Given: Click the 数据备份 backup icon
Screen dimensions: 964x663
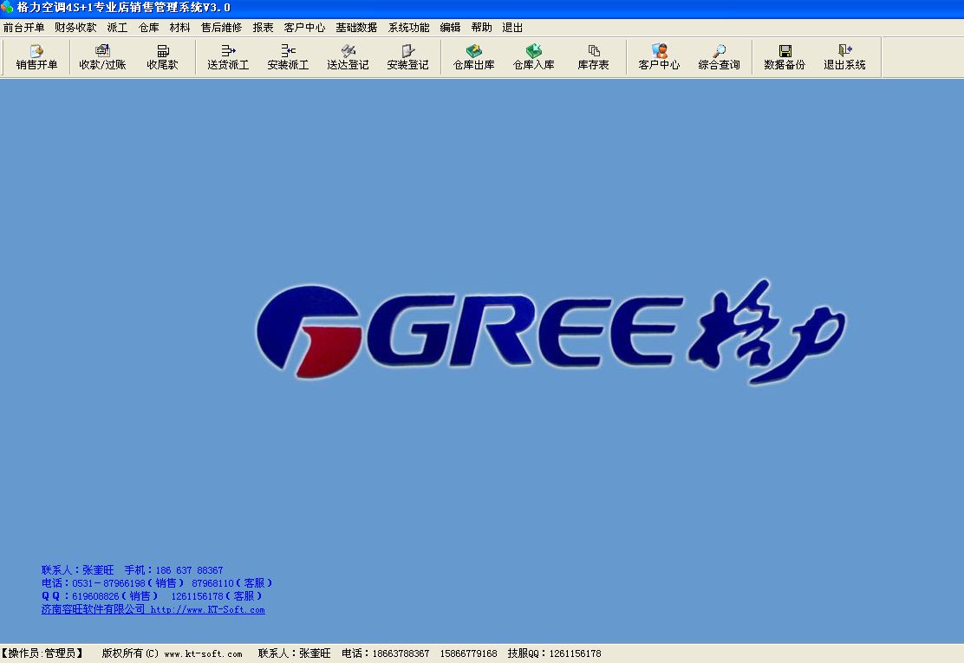Looking at the screenshot, I should tap(785, 58).
